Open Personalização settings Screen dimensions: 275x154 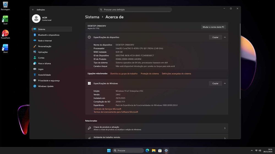tap(52, 47)
